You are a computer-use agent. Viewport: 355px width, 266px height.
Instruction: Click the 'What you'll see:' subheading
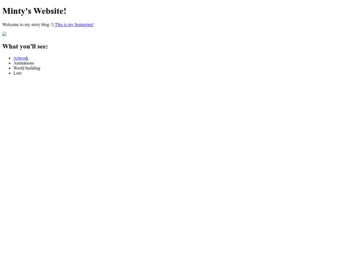click(x=25, y=47)
